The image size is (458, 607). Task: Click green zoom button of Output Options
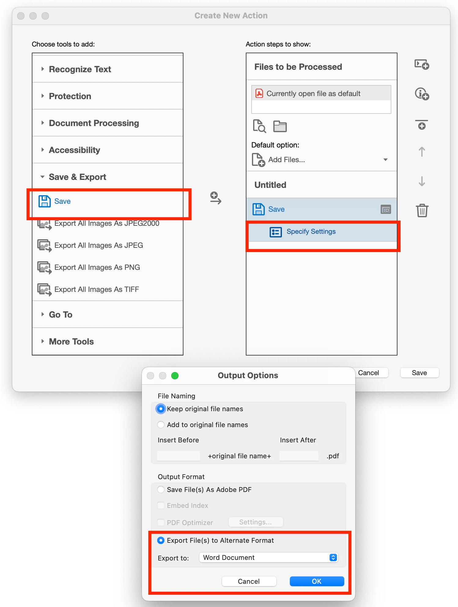175,375
